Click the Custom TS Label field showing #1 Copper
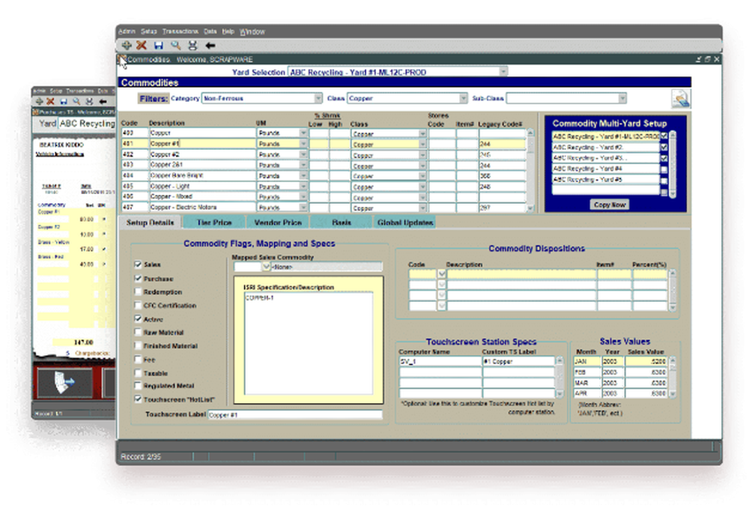The width and height of the screenshot is (749, 511). [519, 362]
